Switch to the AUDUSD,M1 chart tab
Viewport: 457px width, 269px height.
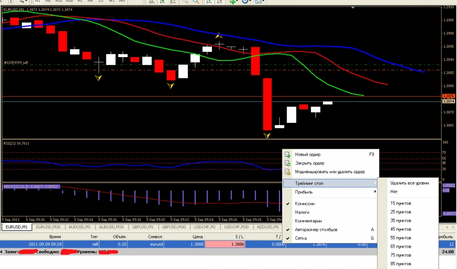click(79, 227)
